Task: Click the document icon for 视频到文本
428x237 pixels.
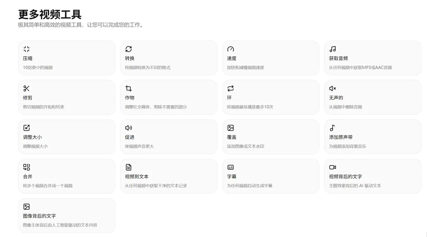Action: click(128, 167)
